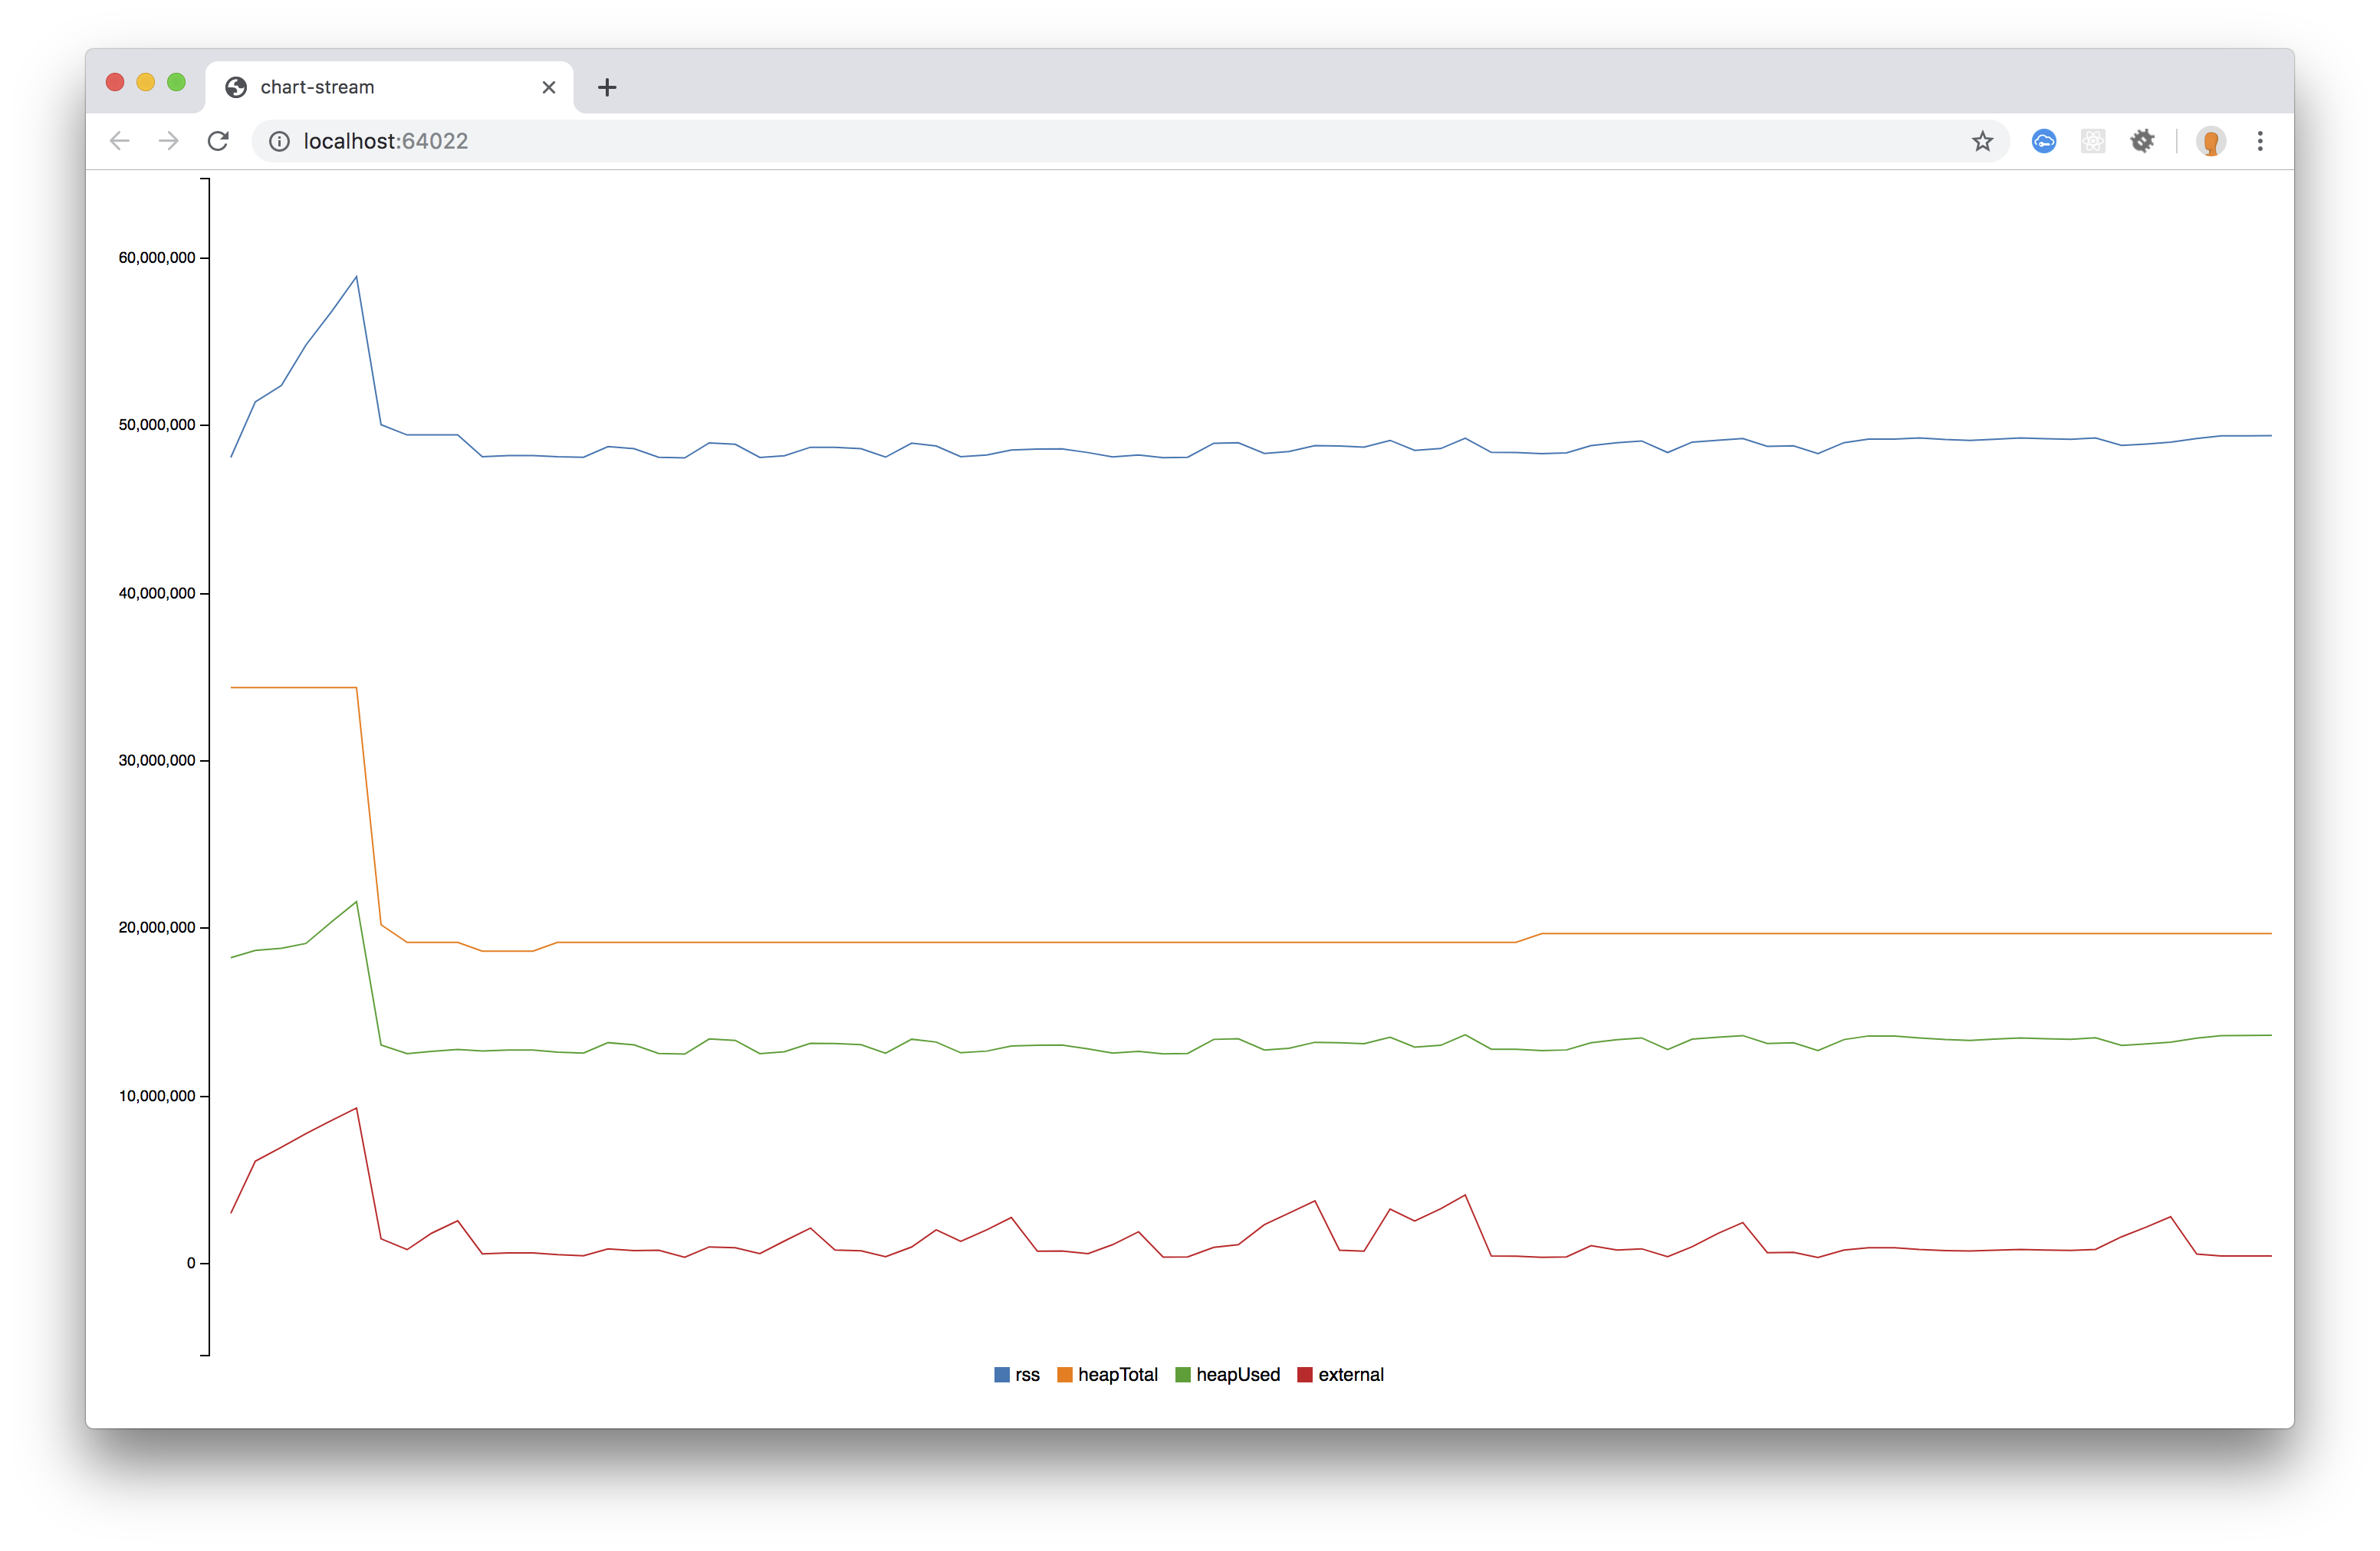Close the chart-stream tab
The height and width of the screenshot is (1551, 2380).
tap(549, 87)
